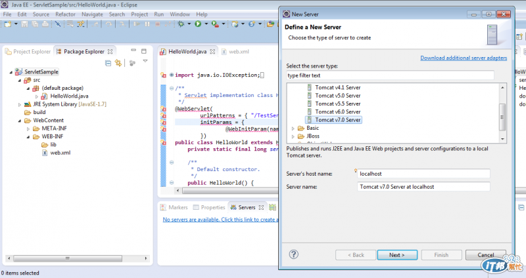Open the Debug dropdown arrow
The image size is (526, 278).
pyautogui.click(x=189, y=24)
